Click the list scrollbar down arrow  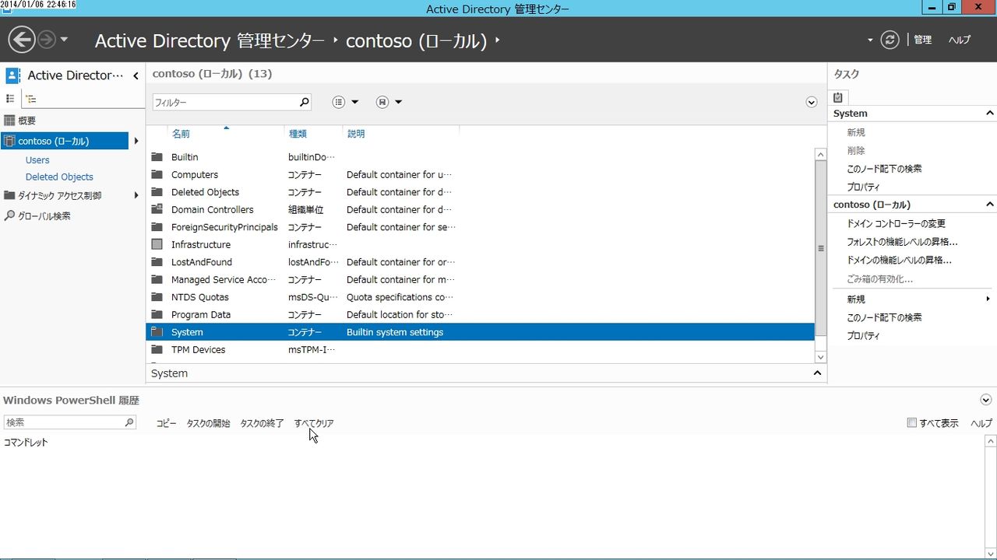tap(820, 357)
